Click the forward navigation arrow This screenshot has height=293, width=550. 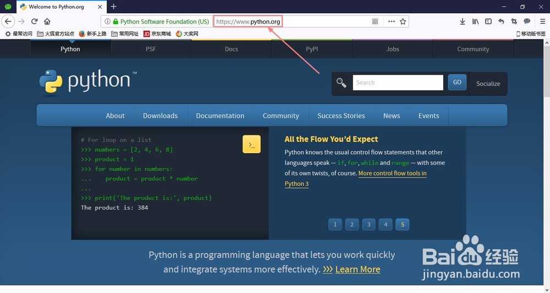(21, 21)
